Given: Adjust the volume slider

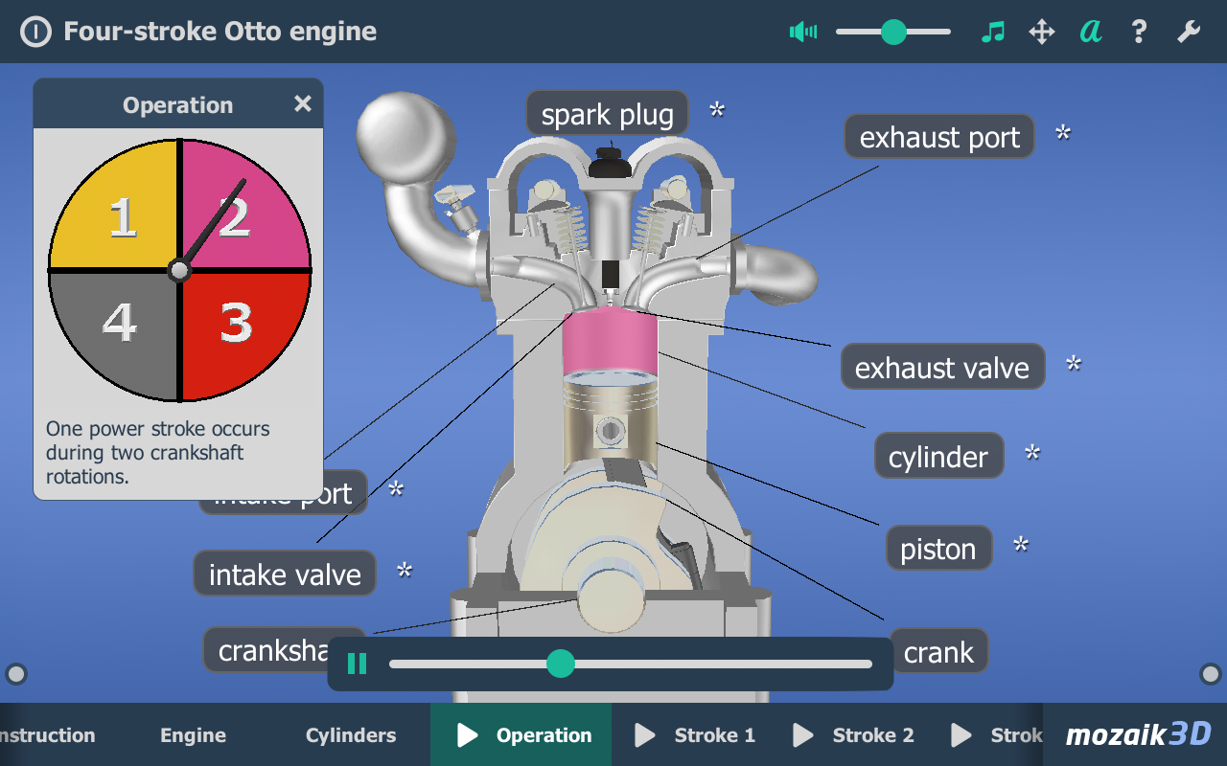Looking at the screenshot, I should [891, 32].
